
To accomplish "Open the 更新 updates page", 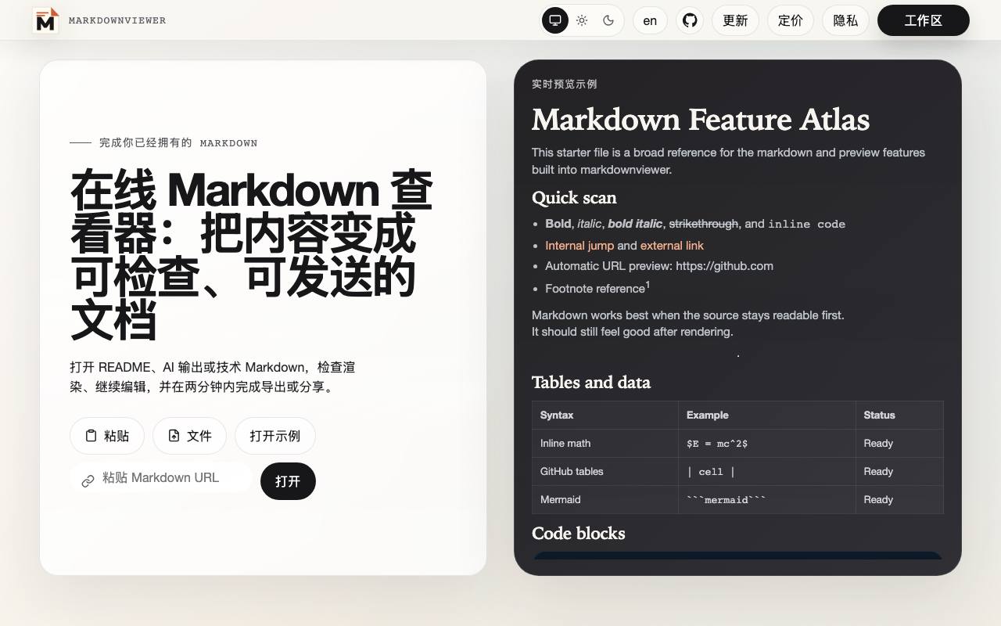I will pyautogui.click(x=735, y=20).
